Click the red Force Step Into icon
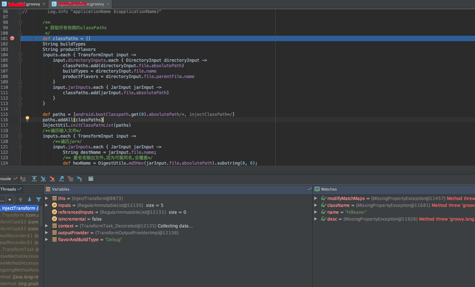 click(x=52, y=178)
